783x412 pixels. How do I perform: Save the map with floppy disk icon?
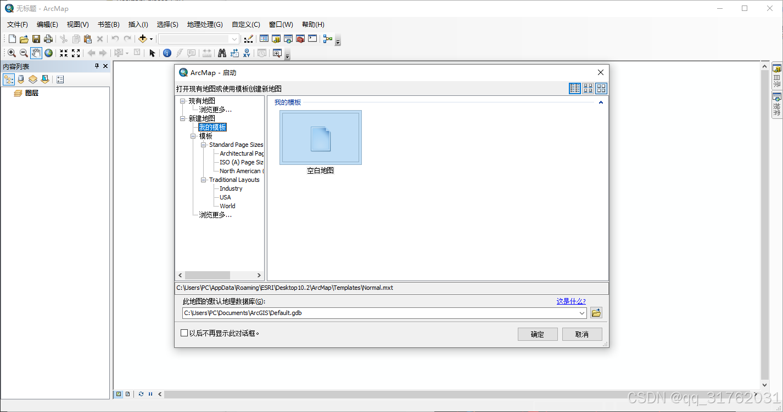coord(36,39)
